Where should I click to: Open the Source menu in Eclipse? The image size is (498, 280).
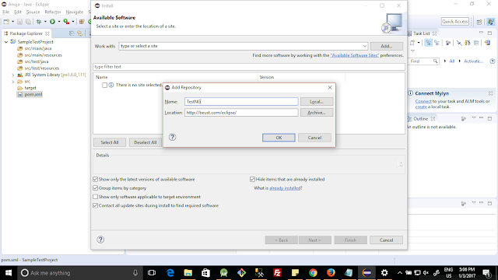click(33, 12)
